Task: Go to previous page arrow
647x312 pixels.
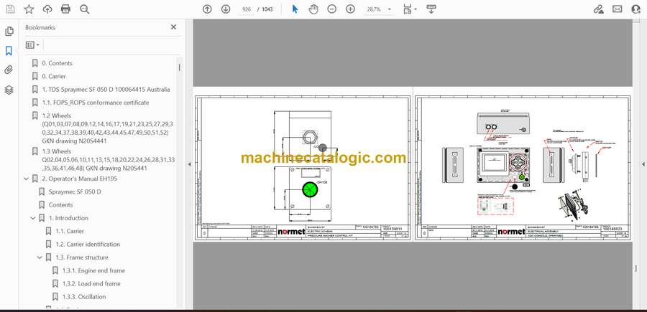Action: (x=207, y=9)
